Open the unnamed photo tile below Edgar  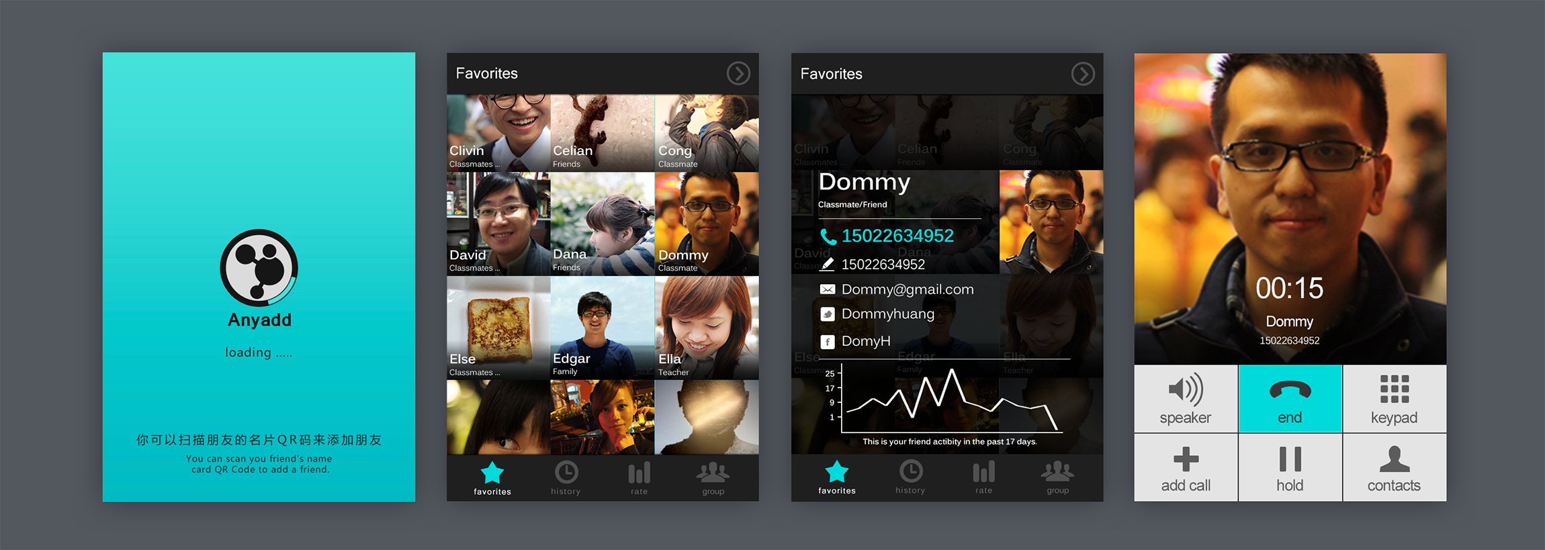pos(603,417)
